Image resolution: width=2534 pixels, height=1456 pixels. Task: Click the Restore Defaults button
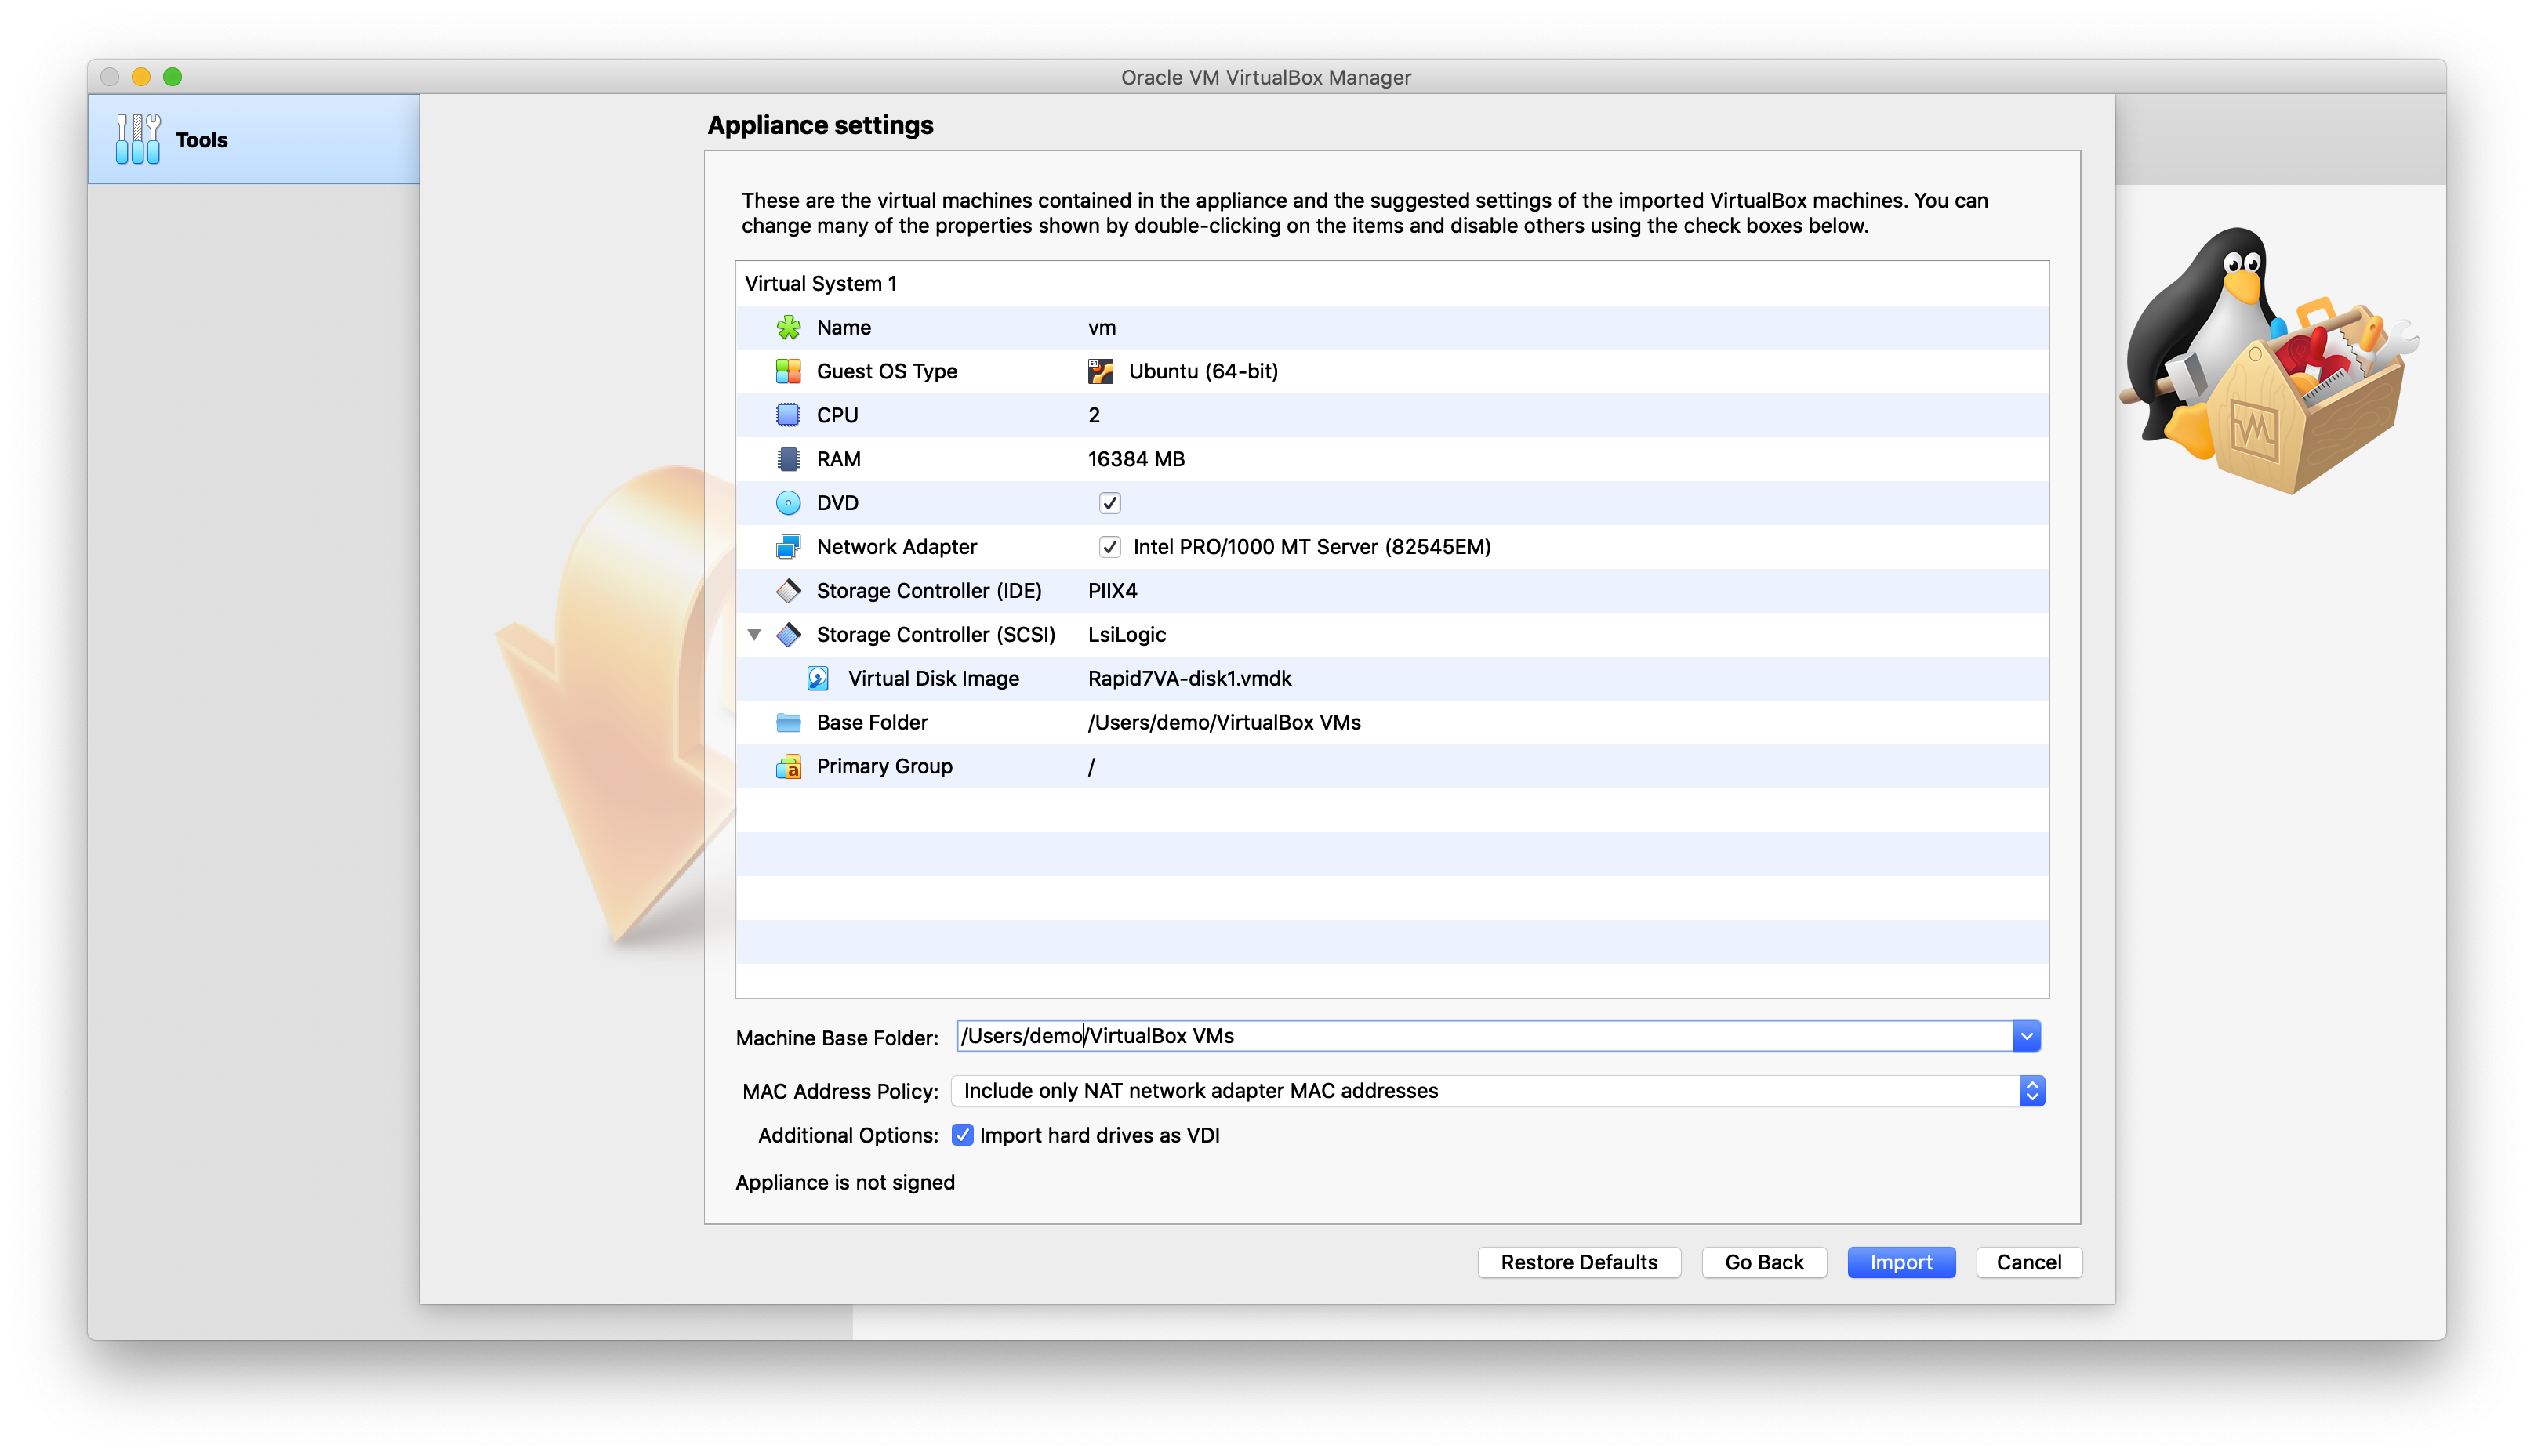pos(1578,1262)
